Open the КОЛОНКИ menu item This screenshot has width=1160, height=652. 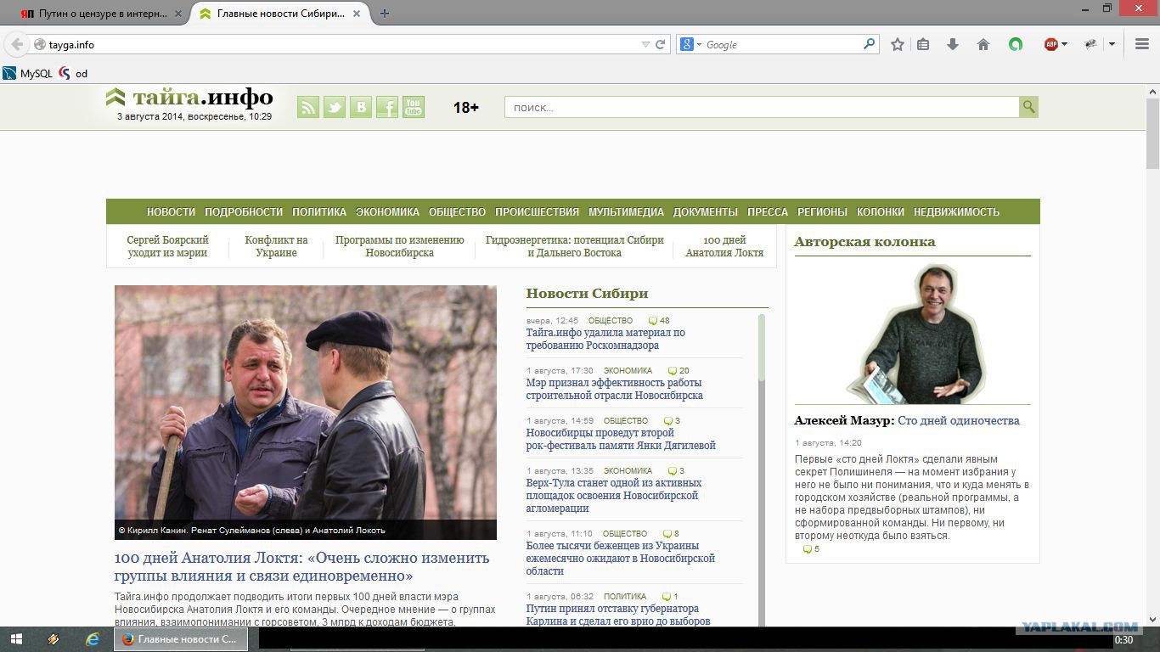[x=881, y=212]
